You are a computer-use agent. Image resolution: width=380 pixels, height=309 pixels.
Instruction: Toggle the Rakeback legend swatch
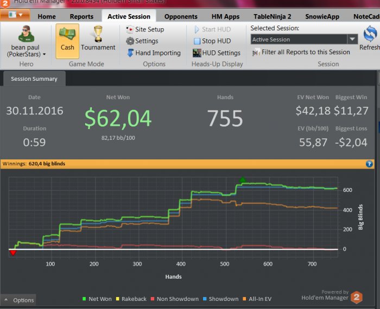click(x=118, y=299)
